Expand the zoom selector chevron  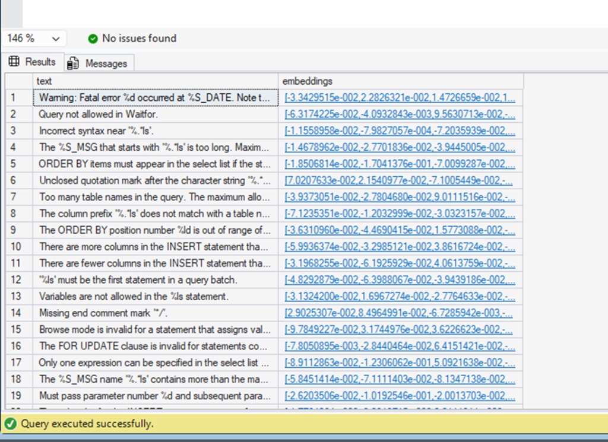coord(56,38)
